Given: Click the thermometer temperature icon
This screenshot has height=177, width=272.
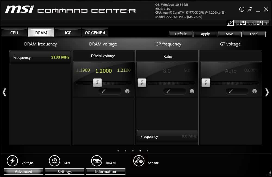Looking at the screenshot, I should click(230, 23).
